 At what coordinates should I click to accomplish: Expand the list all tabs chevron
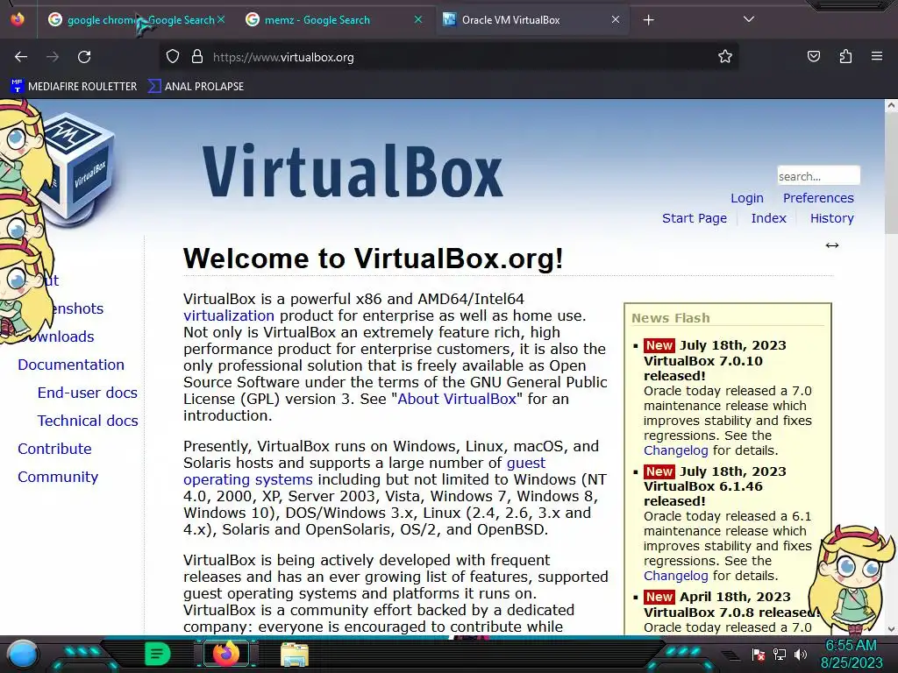(x=749, y=19)
